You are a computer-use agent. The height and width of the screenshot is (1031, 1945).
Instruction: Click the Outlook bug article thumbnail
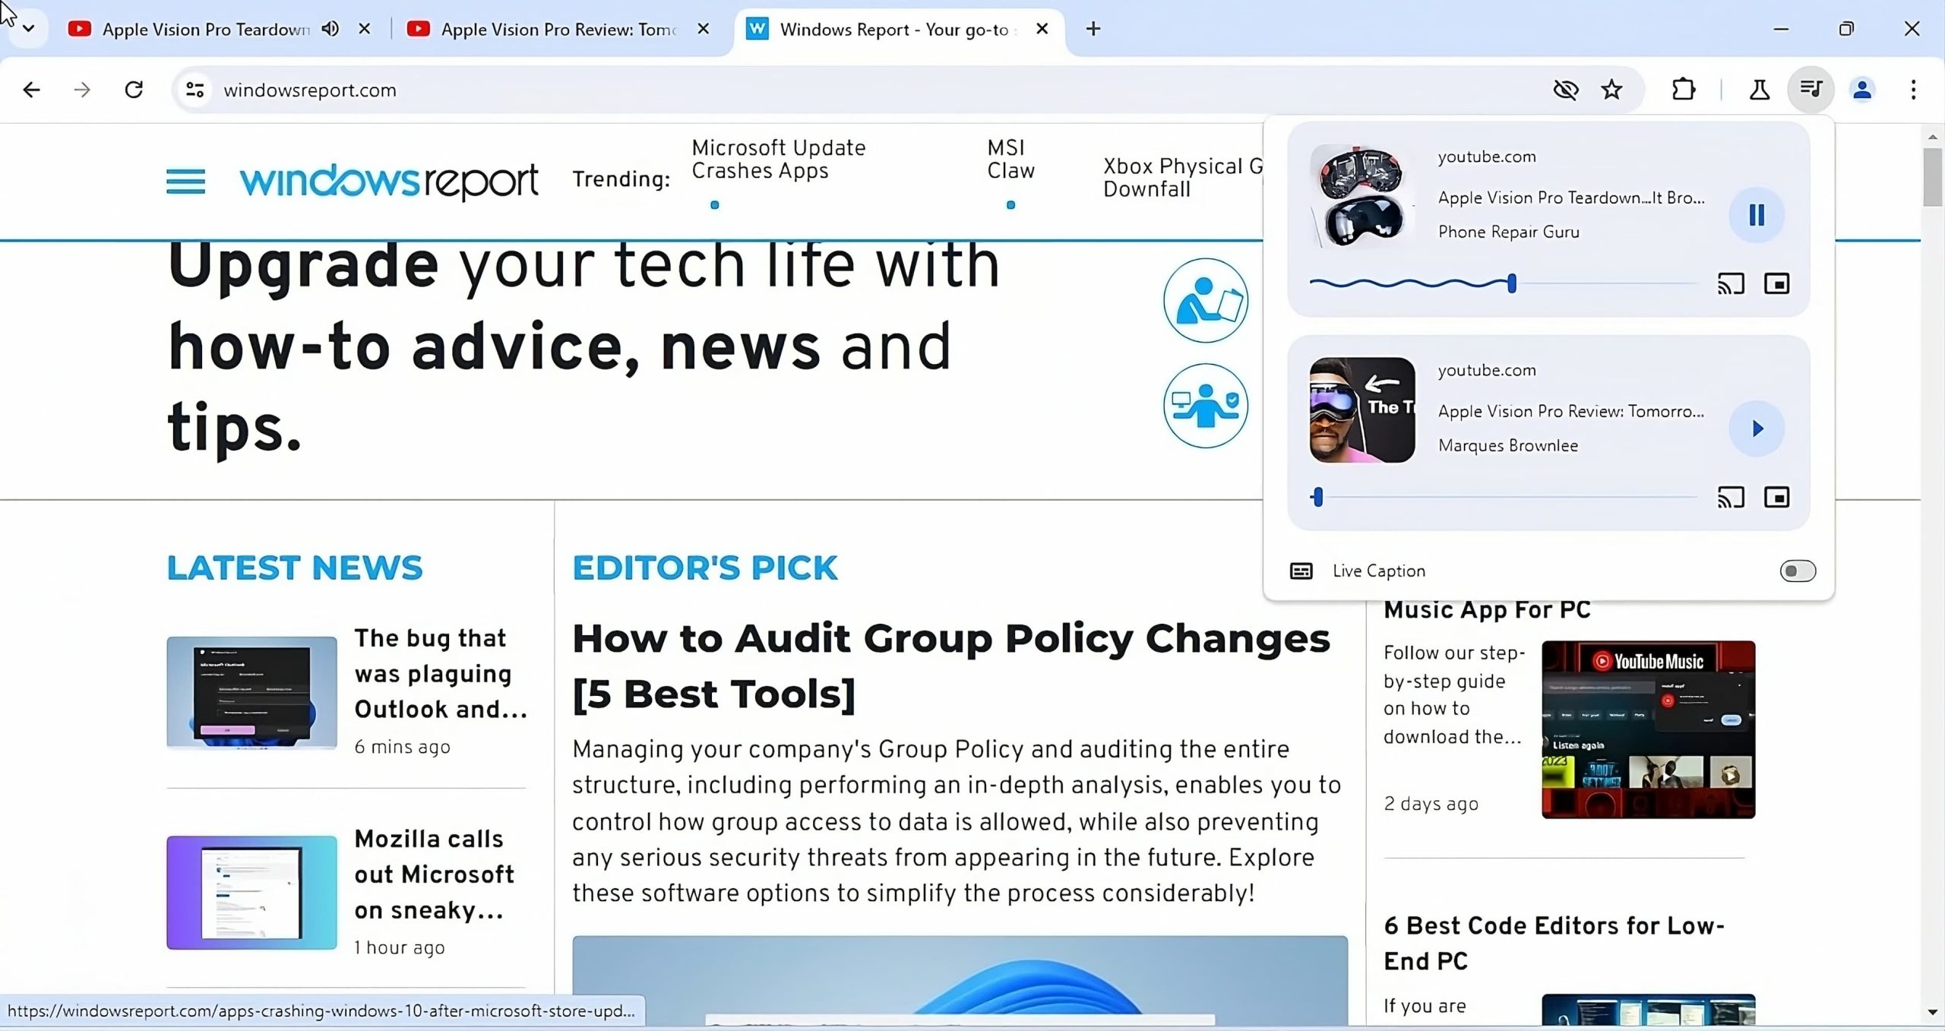point(251,693)
